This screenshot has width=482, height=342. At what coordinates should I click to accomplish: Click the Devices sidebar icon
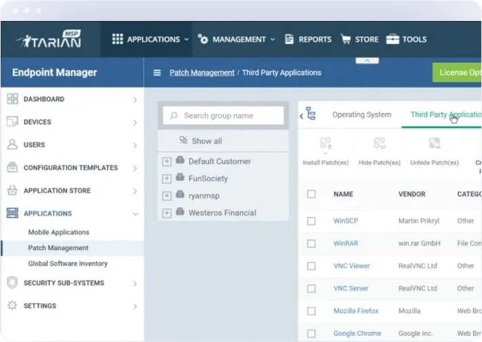tap(12, 122)
